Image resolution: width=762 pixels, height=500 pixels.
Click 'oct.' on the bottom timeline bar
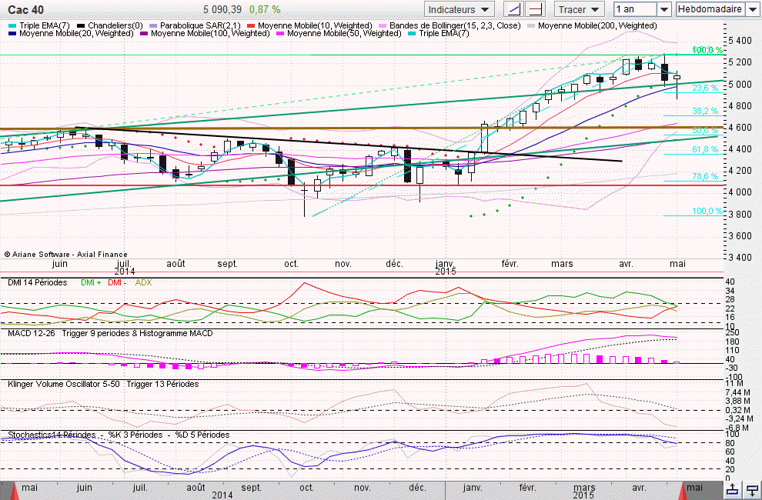[306, 488]
